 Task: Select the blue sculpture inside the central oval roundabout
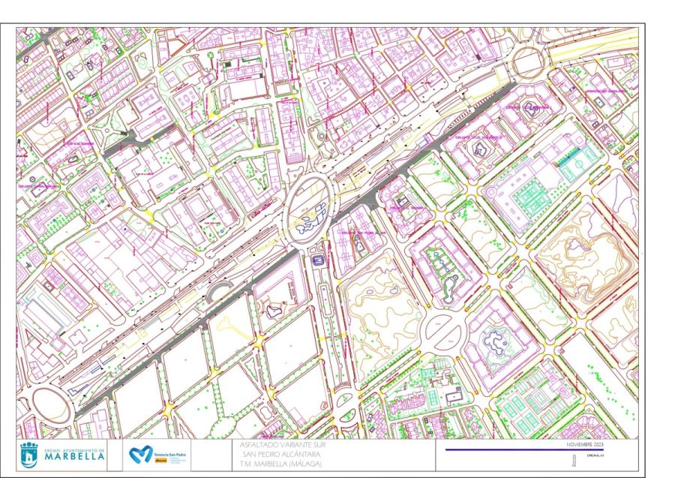point(313,219)
